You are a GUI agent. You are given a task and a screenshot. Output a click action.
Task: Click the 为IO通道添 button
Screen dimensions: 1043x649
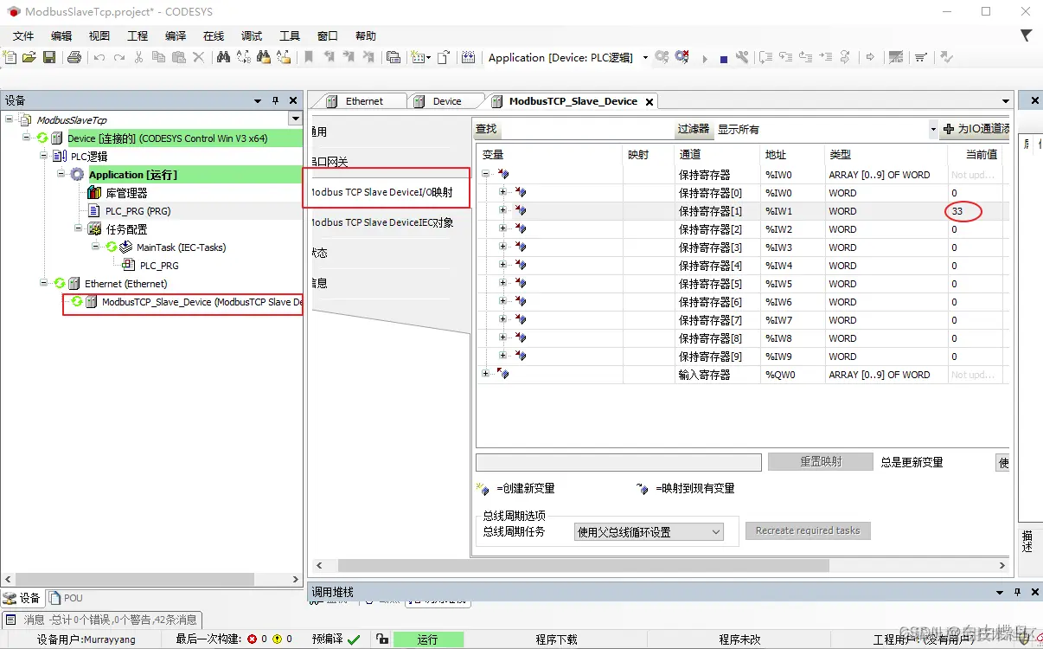pyautogui.click(x=976, y=129)
